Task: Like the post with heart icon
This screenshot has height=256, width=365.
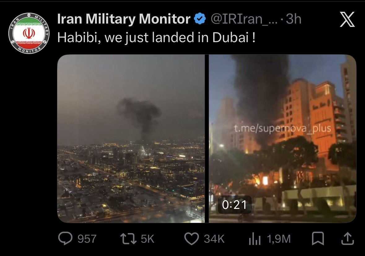Action: pyautogui.click(x=192, y=239)
